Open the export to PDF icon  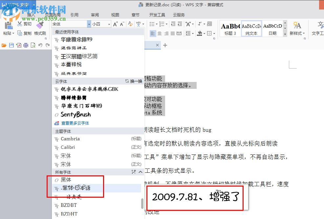pos(18,45)
